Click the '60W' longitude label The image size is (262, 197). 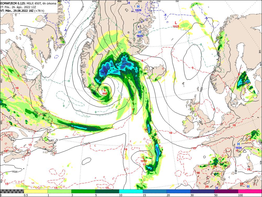tap(94, 1)
